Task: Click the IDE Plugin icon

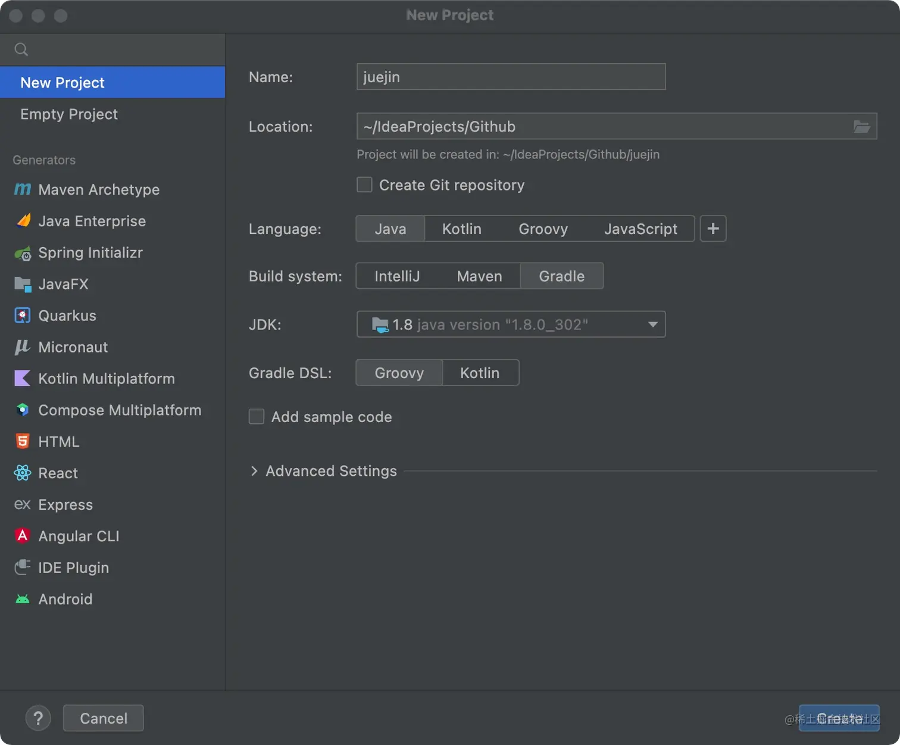Action: pyautogui.click(x=23, y=568)
